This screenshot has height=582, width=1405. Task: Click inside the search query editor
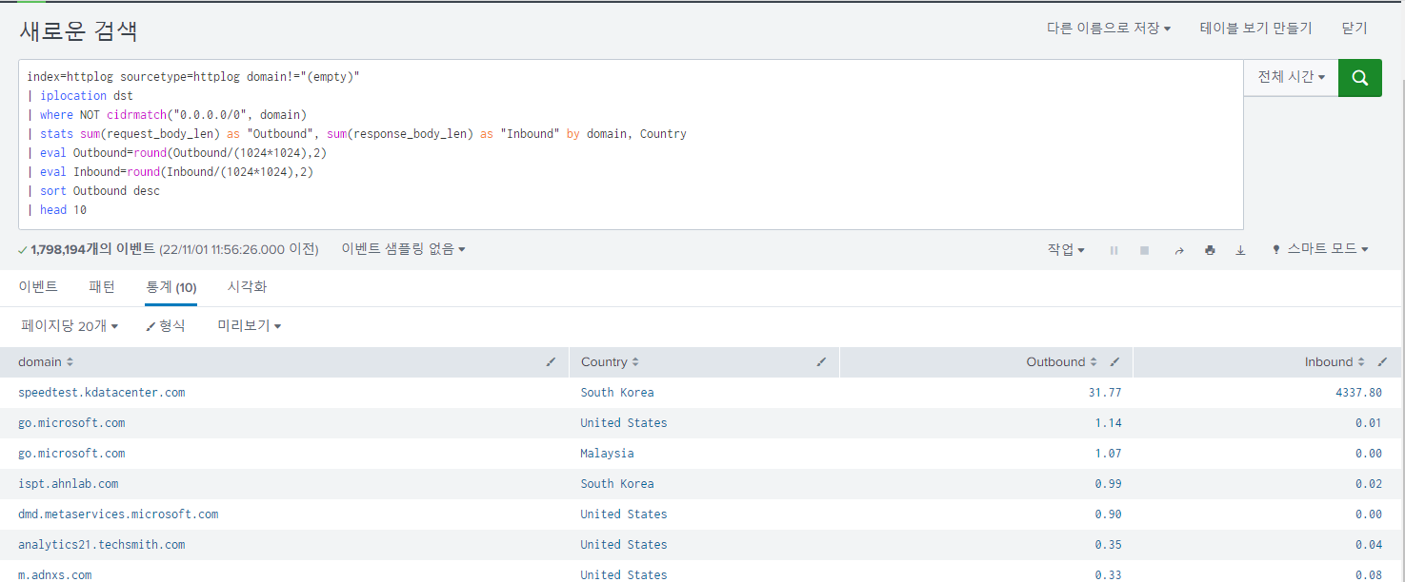pyautogui.click(x=631, y=144)
